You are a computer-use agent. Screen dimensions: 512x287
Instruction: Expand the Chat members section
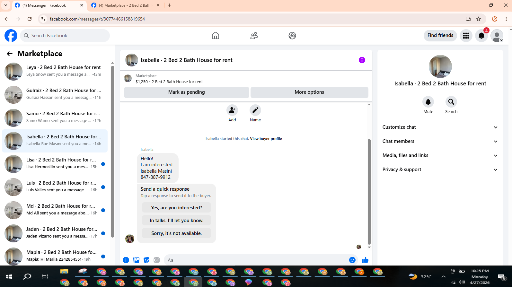440,141
